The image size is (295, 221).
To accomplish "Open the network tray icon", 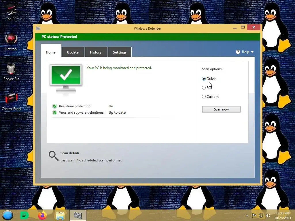I will coord(261,216).
